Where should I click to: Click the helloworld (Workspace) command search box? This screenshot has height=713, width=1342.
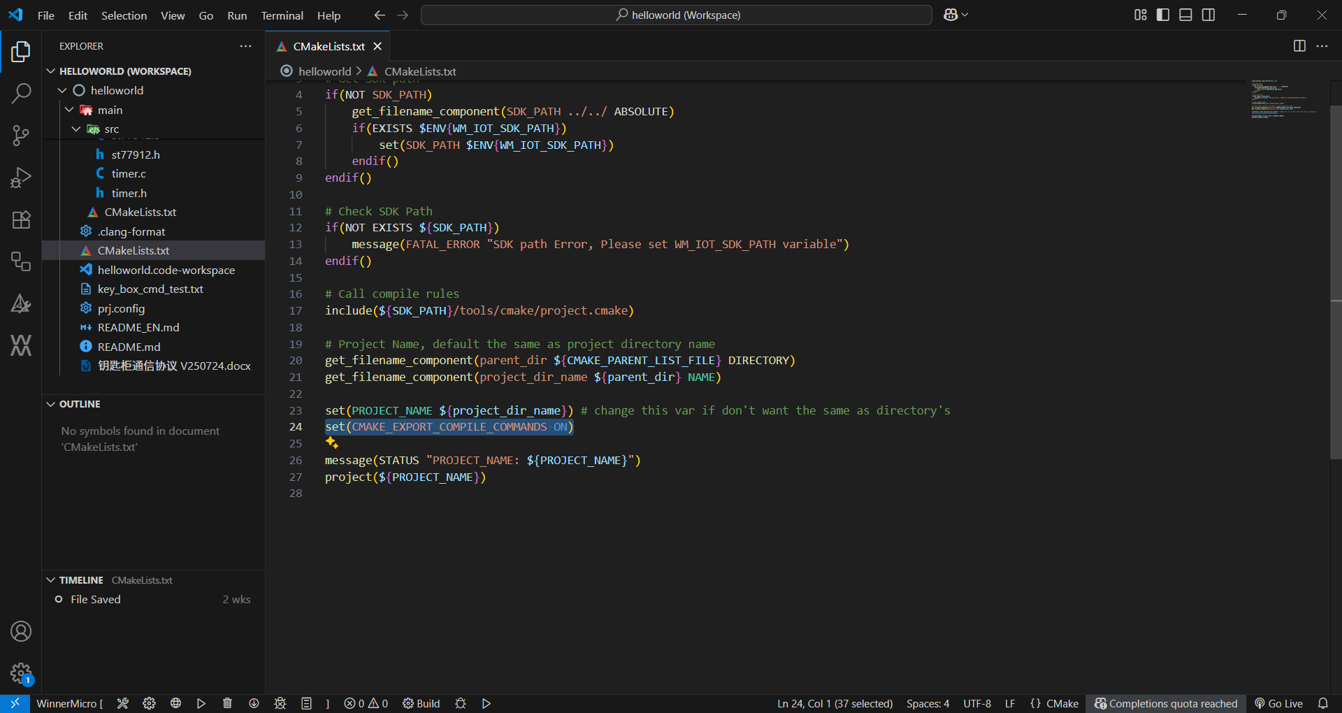point(677,15)
